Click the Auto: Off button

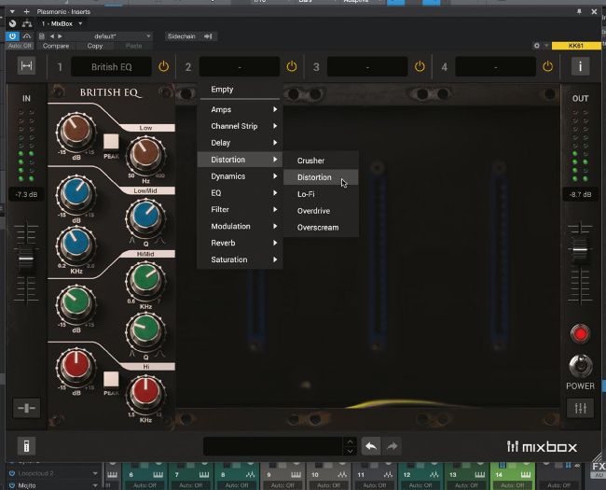20,46
